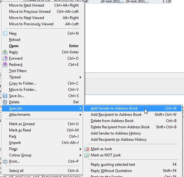Select Delete from Address Book
Image resolution: width=184 pixels, height=177 pixels.
pos(133,121)
